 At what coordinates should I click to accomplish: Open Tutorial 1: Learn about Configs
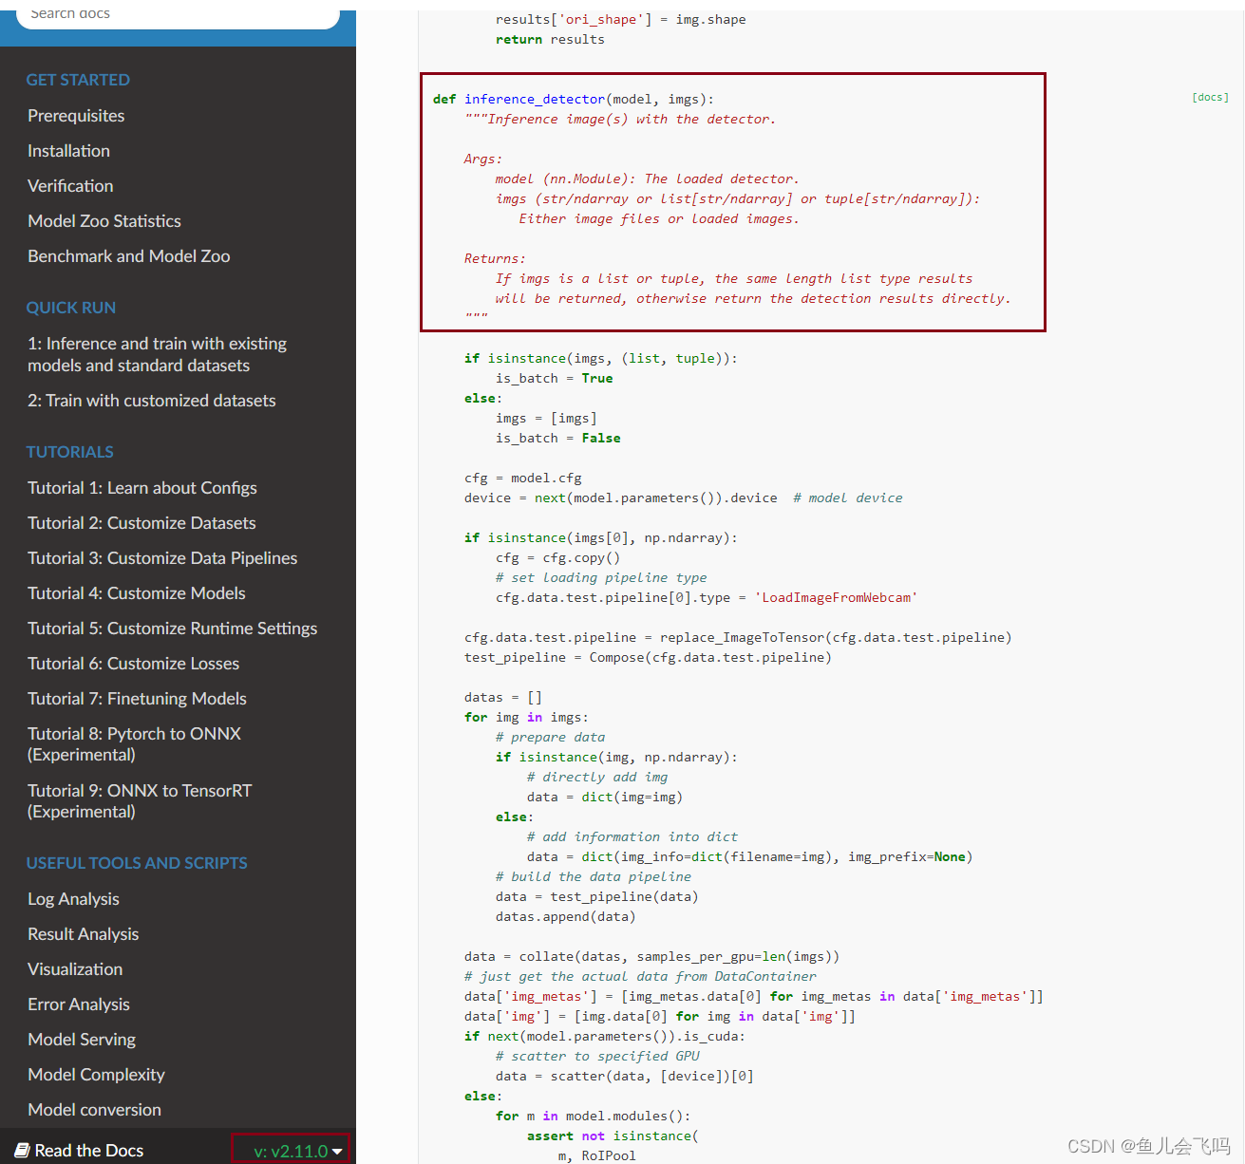pyautogui.click(x=142, y=487)
